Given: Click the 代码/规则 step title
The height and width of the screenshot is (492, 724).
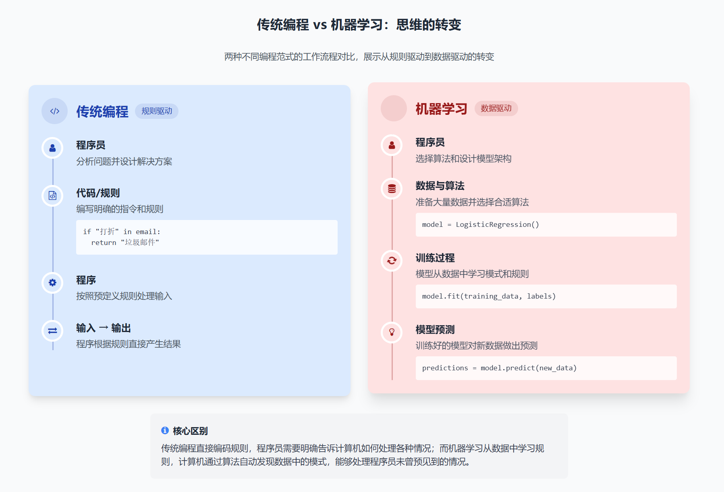Looking at the screenshot, I should point(98,193).
